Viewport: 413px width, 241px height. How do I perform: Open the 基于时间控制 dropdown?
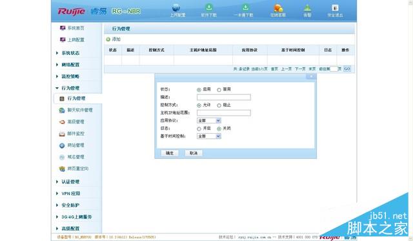point(209,136)
